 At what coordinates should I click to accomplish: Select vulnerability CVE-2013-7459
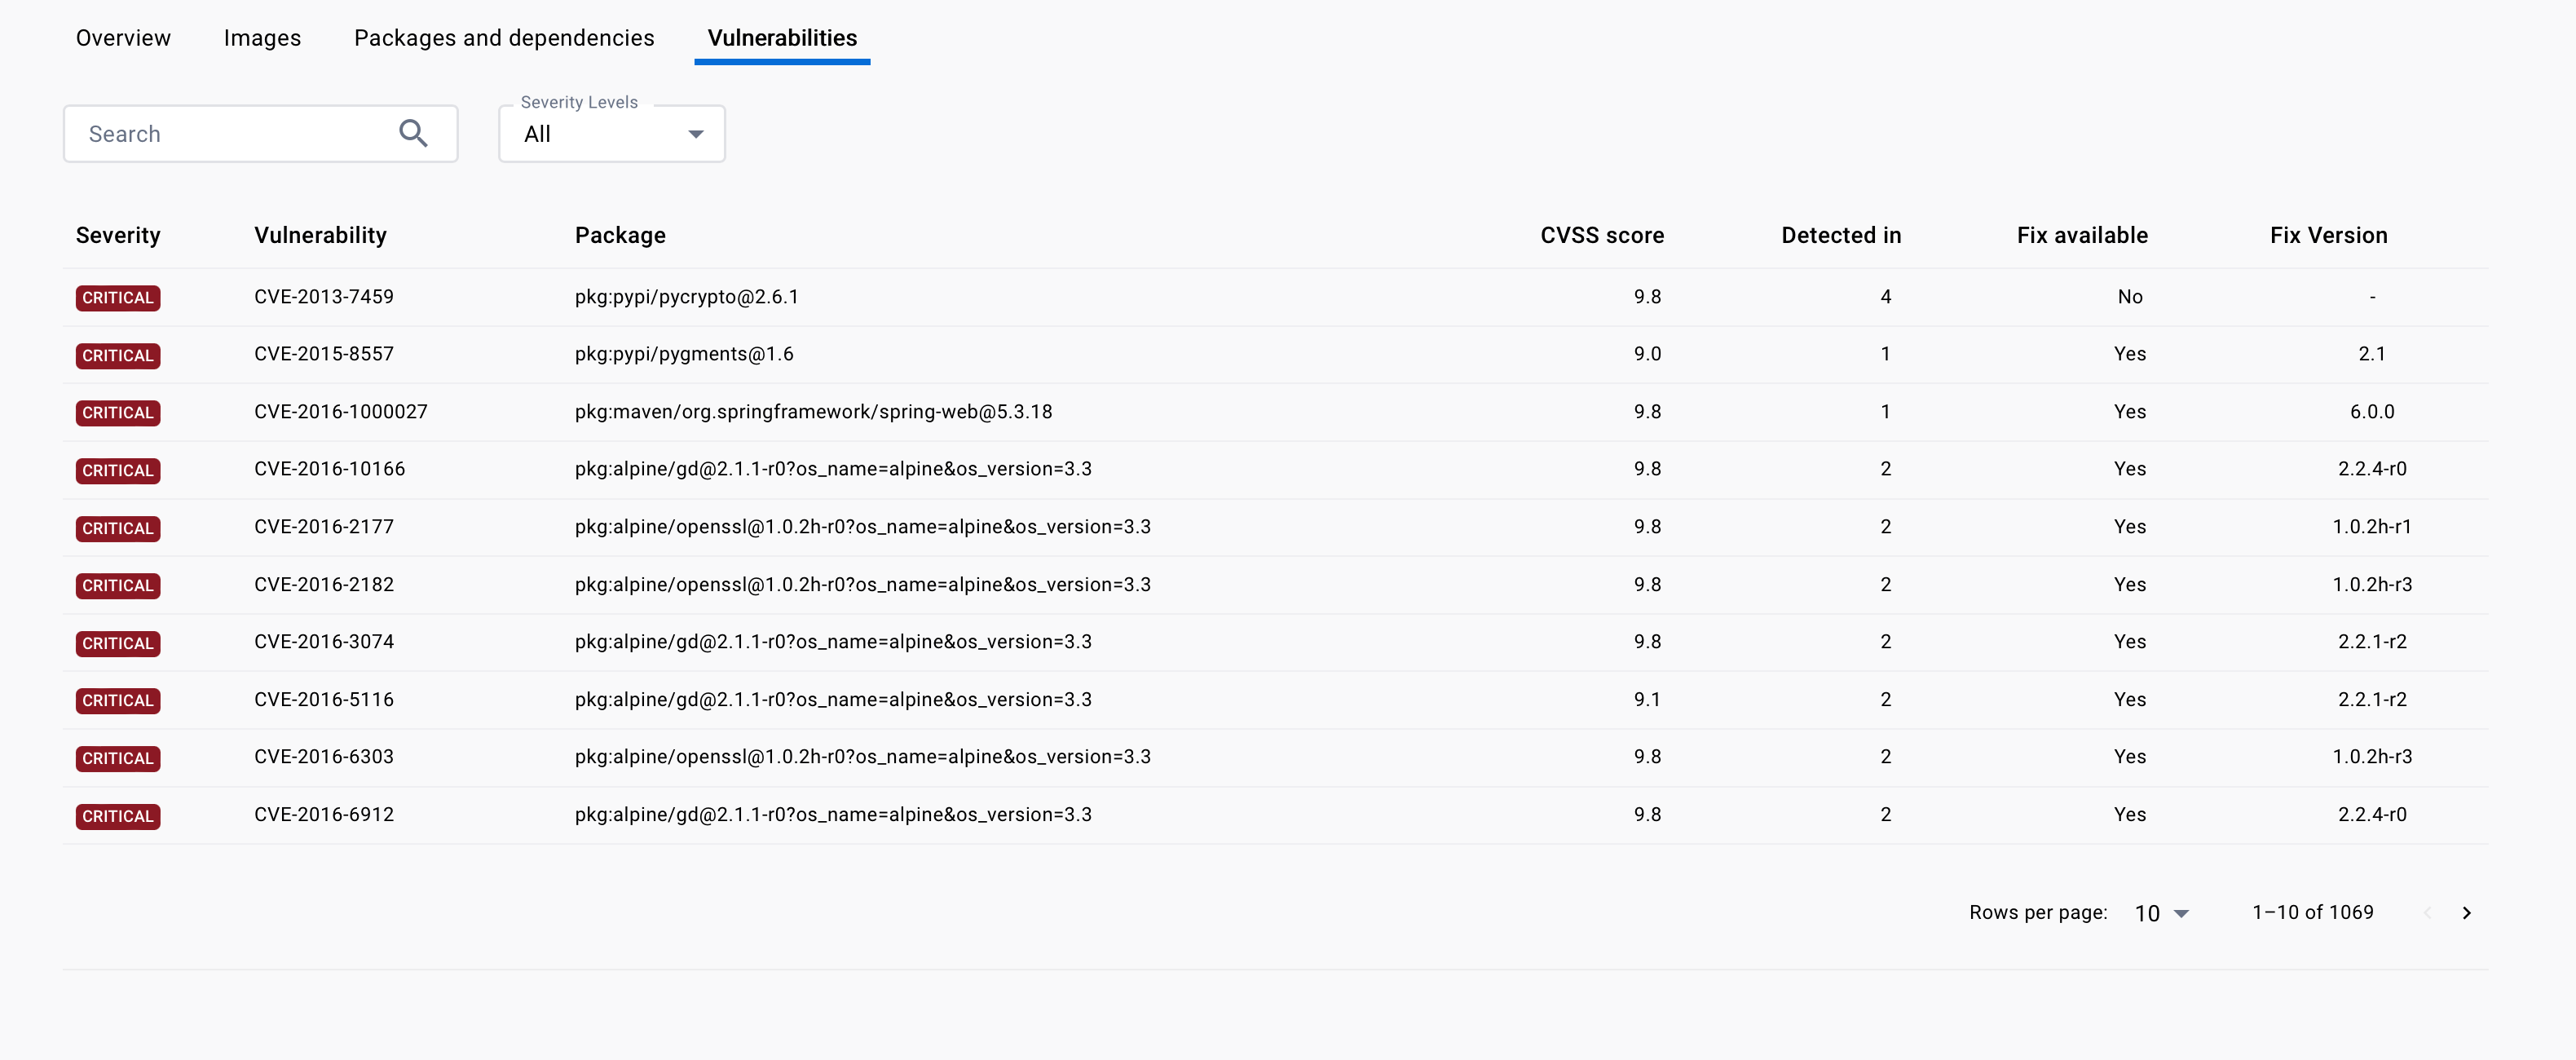[324, 297]
